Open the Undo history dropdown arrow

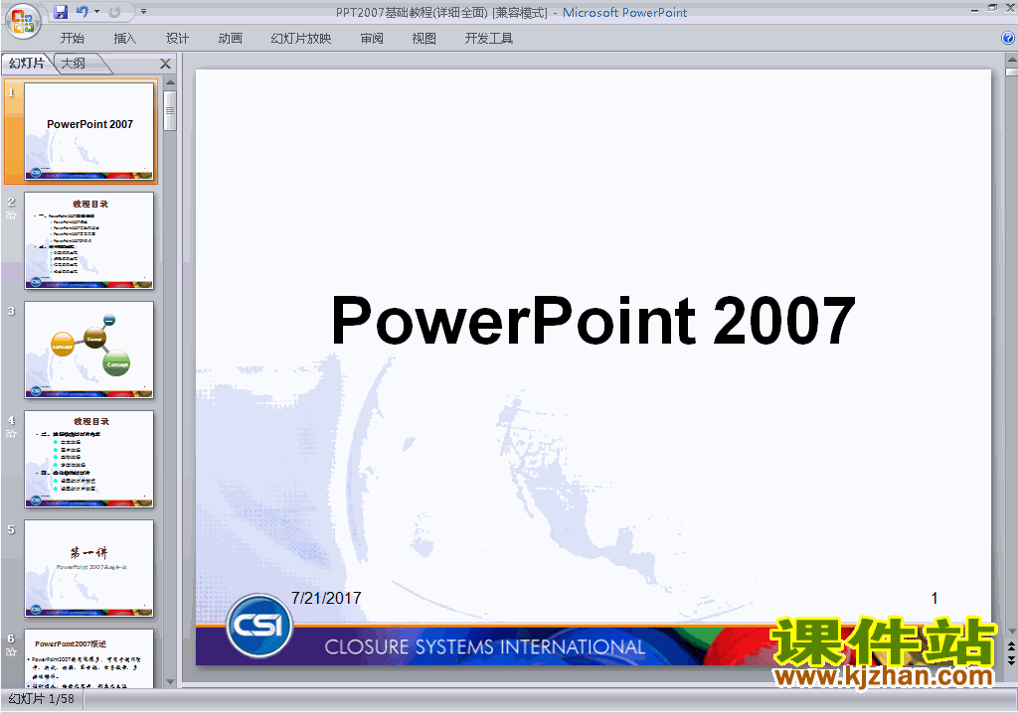(96, 12)
